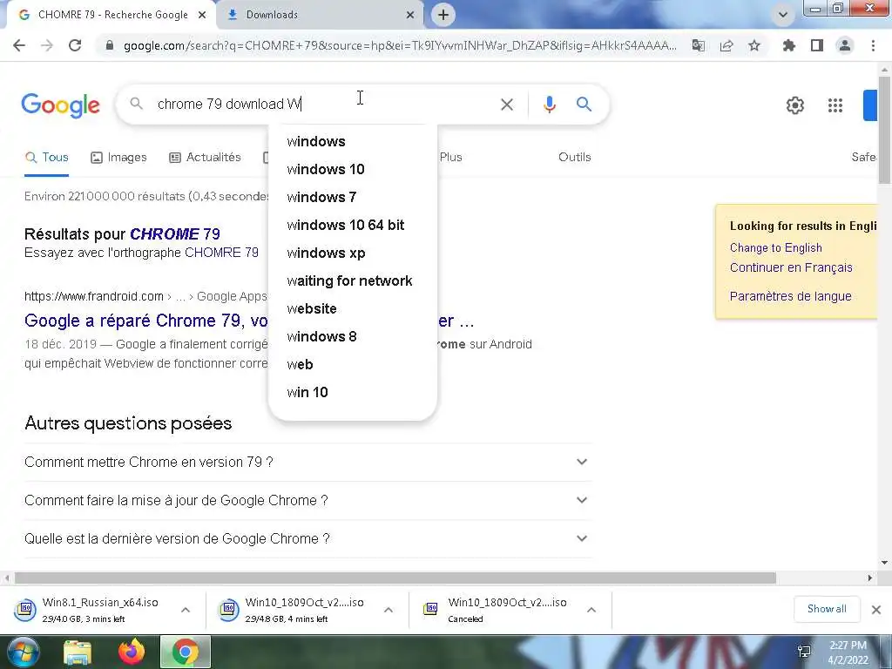892x669 pixels.
Task: Click the clock in the system tray
Action: click(848, 652)
